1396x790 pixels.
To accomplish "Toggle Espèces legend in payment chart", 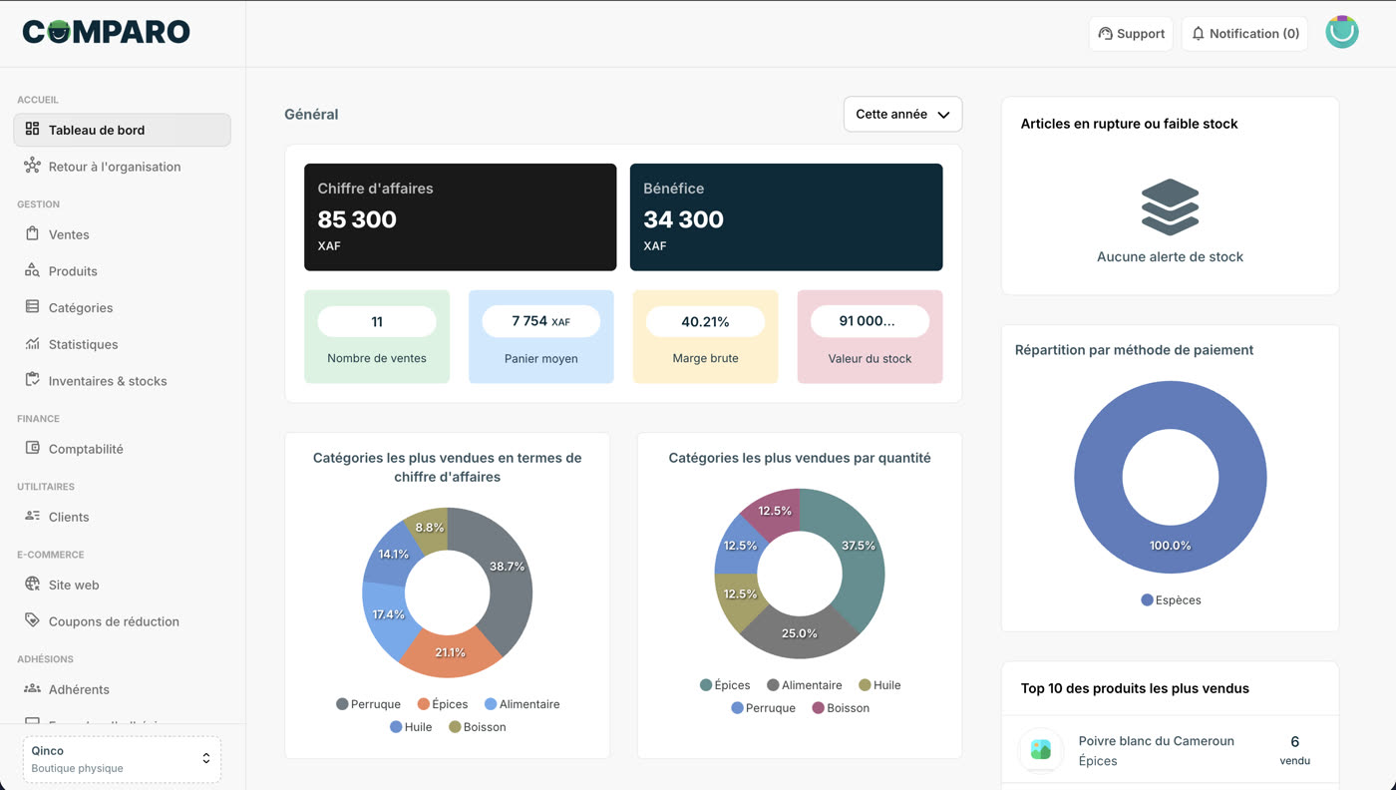I will [1171, 600].
